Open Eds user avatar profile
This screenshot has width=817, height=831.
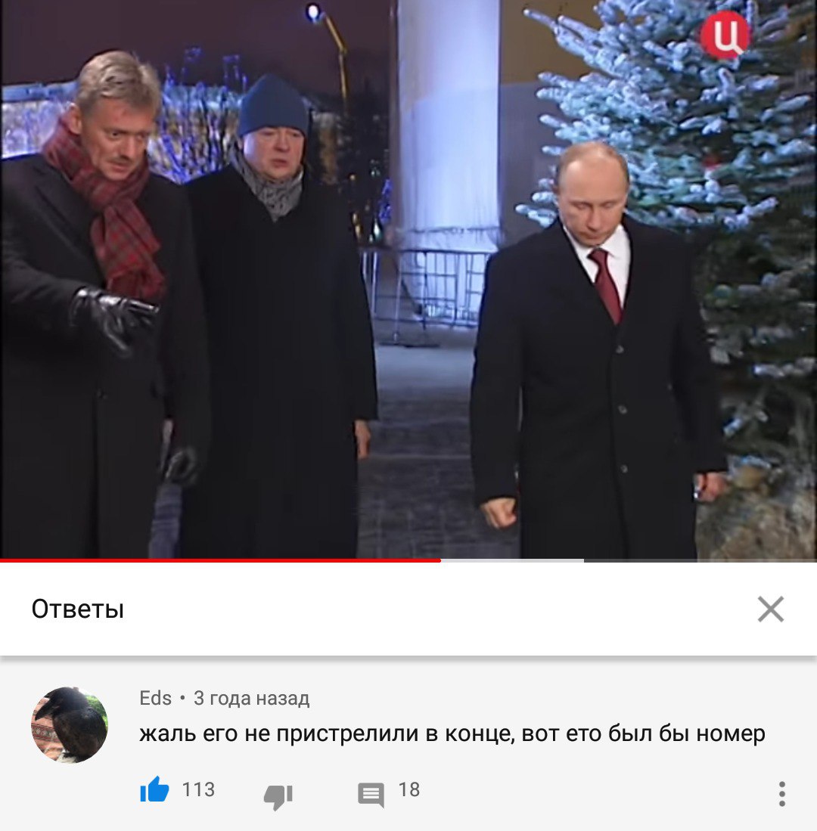pyautogui.click(x=70, y=724)
